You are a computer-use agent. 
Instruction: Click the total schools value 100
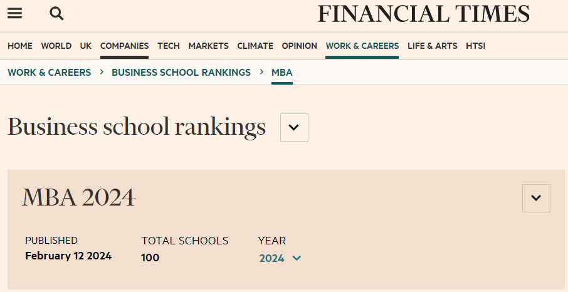click(150, 258)
